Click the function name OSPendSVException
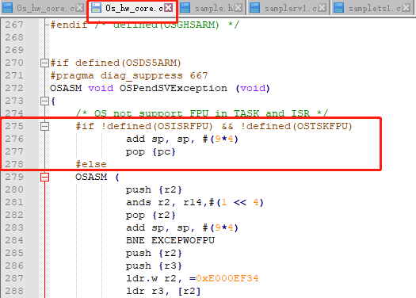This screenshot has width=416, height=298. pyautogui.click(x=174, y=88)
